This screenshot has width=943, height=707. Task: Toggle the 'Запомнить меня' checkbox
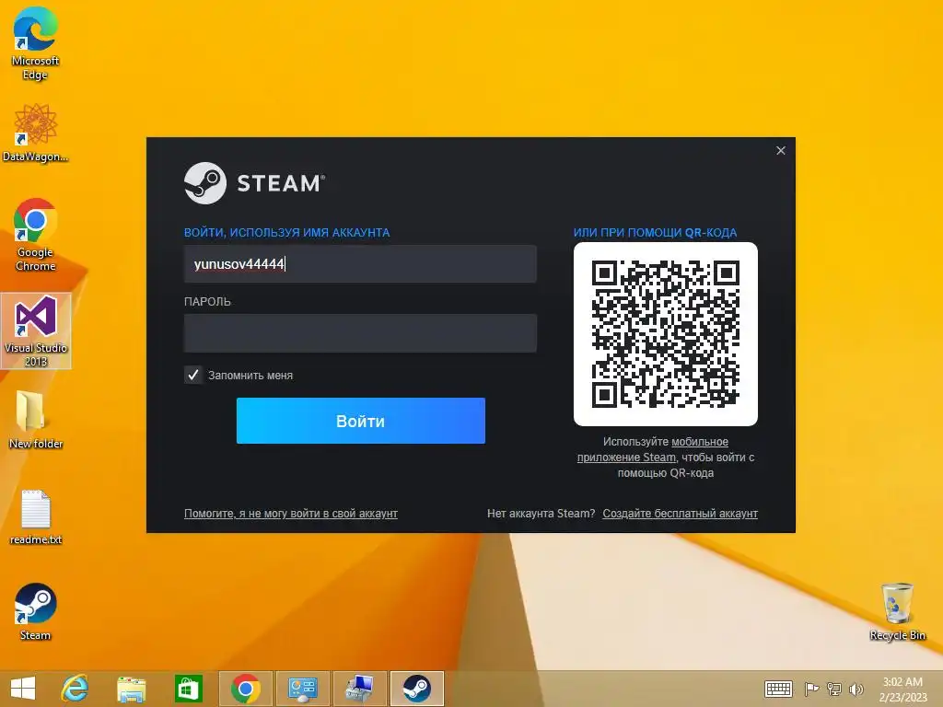point(193,375)
